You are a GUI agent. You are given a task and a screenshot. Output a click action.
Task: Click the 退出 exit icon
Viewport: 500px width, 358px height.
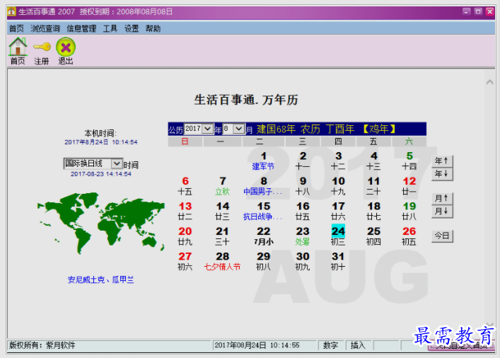click(66, 51)
